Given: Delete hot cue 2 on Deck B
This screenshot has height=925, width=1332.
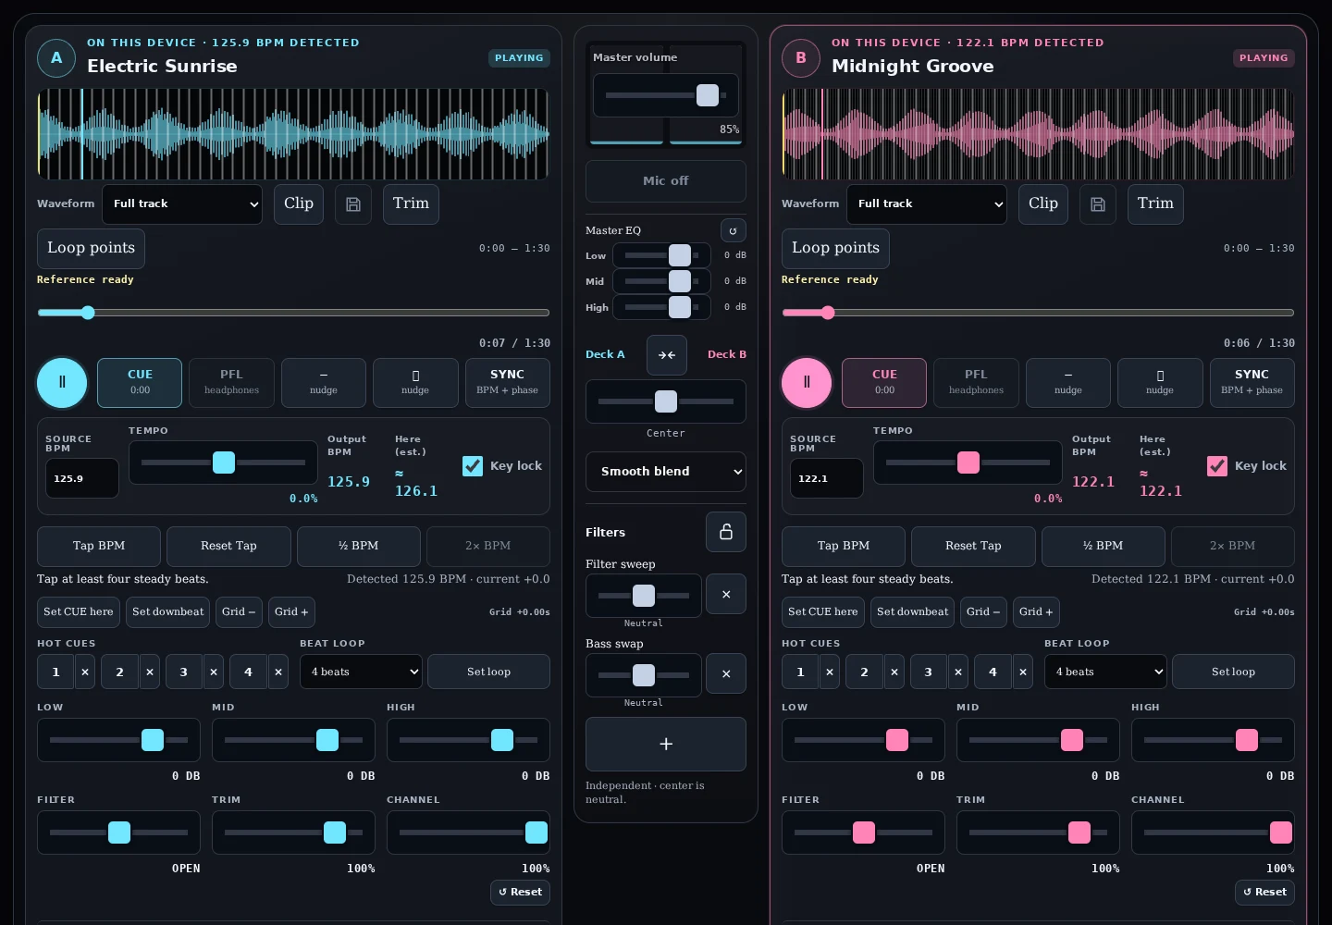Looking at the screenshot, I should point(894,672).
